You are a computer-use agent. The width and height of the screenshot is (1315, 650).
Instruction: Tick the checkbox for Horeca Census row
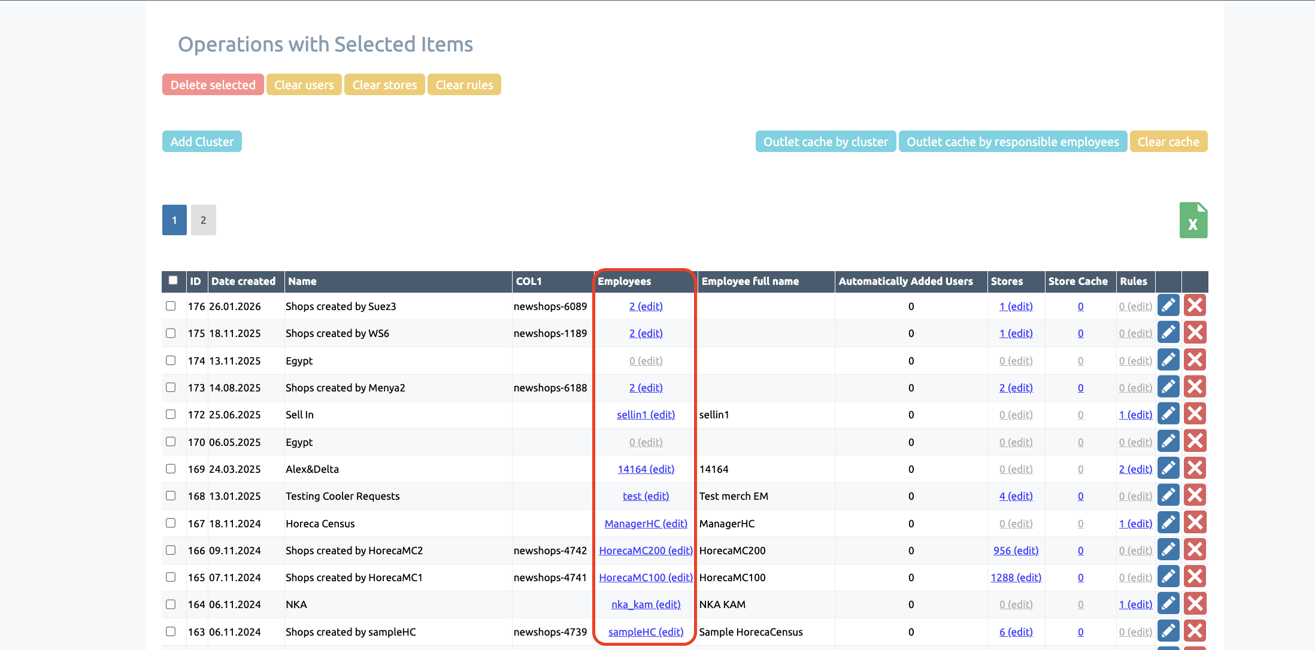tap(171, 523)
